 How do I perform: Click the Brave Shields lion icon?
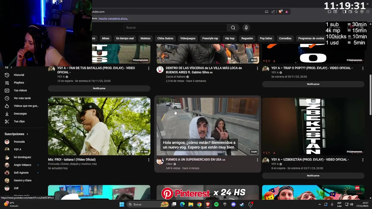pyautogui.click(x=280, y=12)
